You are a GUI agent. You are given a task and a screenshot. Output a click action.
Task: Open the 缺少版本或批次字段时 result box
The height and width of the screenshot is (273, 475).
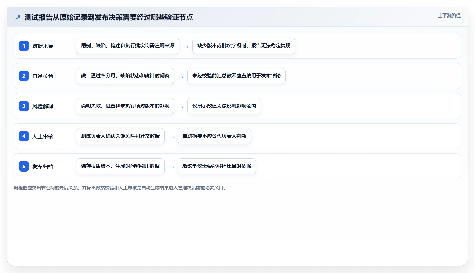244,46
